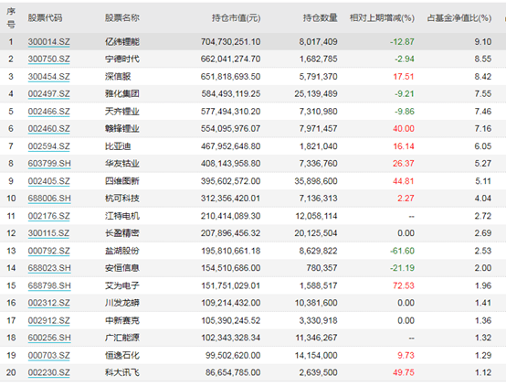Open stock code link 002594.SZ
Viewport: 506px width, 387px height.
48,146
